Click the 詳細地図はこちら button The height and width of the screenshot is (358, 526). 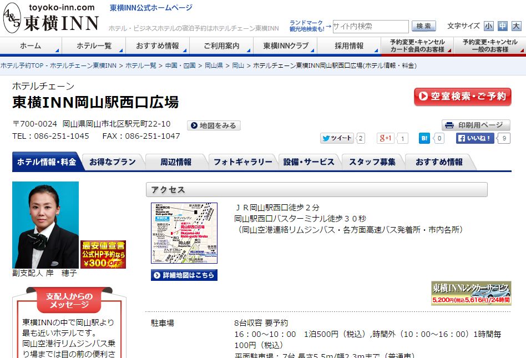pyautogui.click(x=184, y=275)
